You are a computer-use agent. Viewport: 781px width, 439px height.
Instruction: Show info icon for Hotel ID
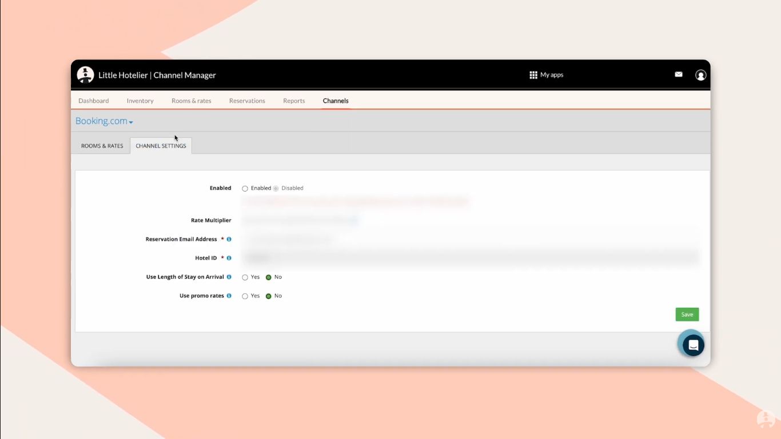(x=229, y=258)
